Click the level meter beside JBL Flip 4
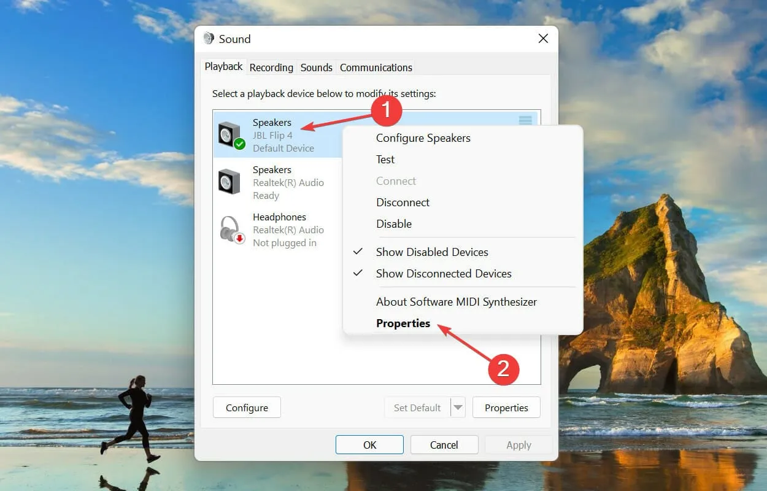This screenshot has height=491, width=767. tap(525, 120)
